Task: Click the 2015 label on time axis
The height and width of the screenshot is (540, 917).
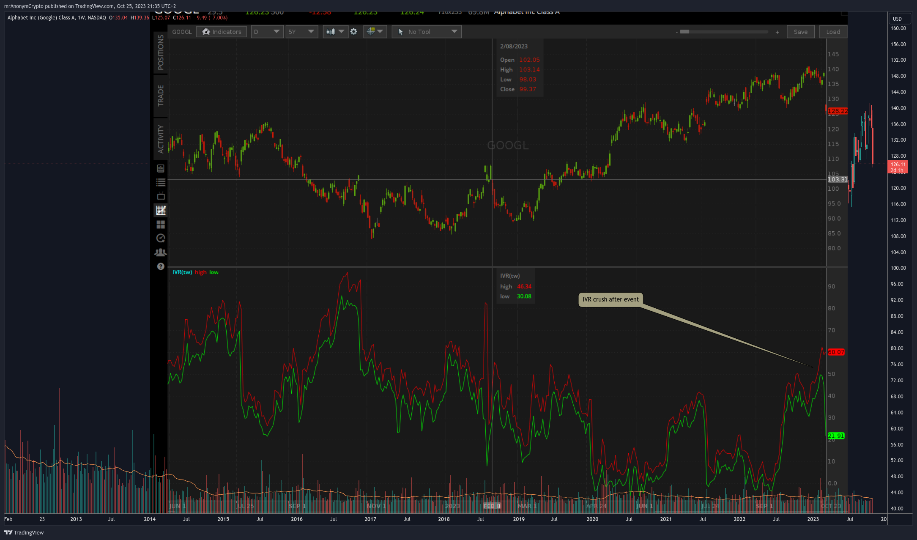Action: click(223, 519)
